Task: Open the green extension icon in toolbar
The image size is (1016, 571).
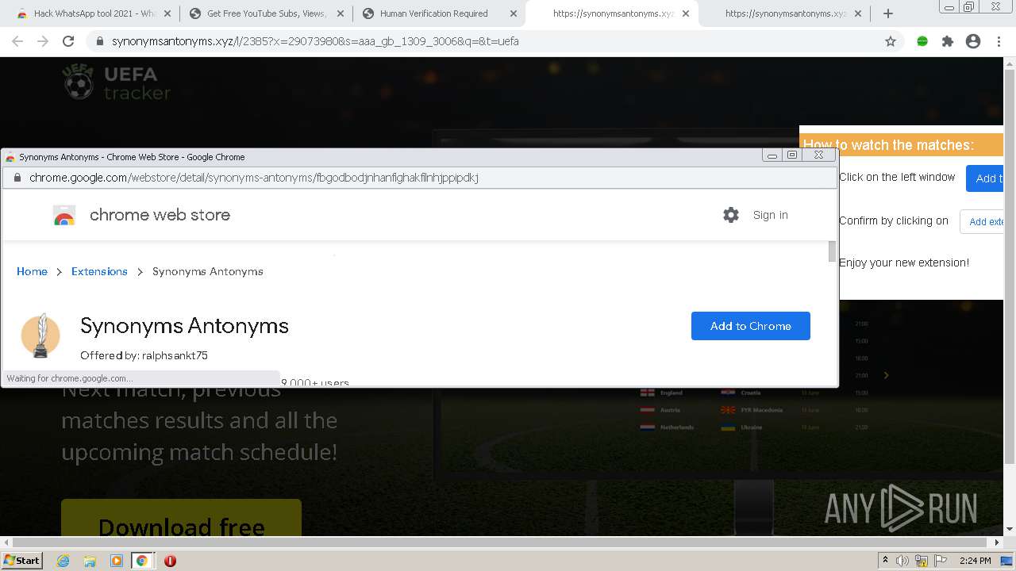Action: 922,41
